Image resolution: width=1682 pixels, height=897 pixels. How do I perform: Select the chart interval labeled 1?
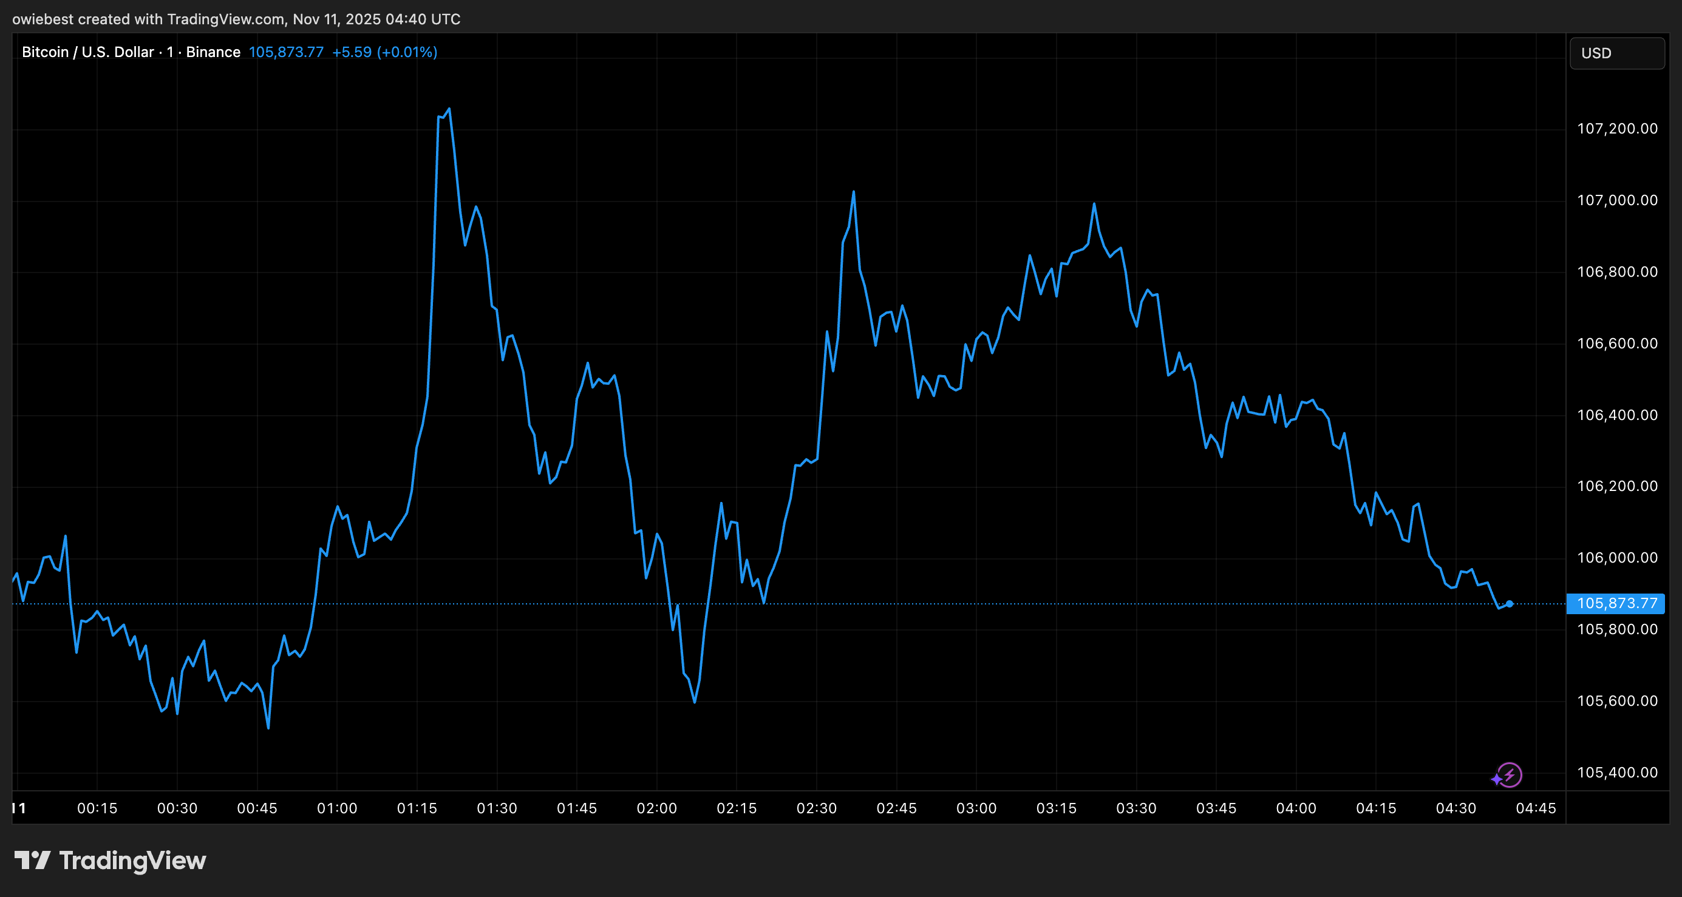170,52
